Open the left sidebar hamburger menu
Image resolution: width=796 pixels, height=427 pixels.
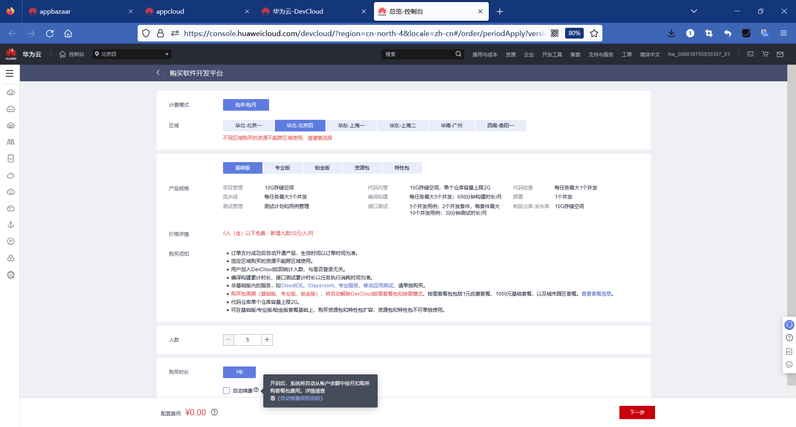[10, 73]
